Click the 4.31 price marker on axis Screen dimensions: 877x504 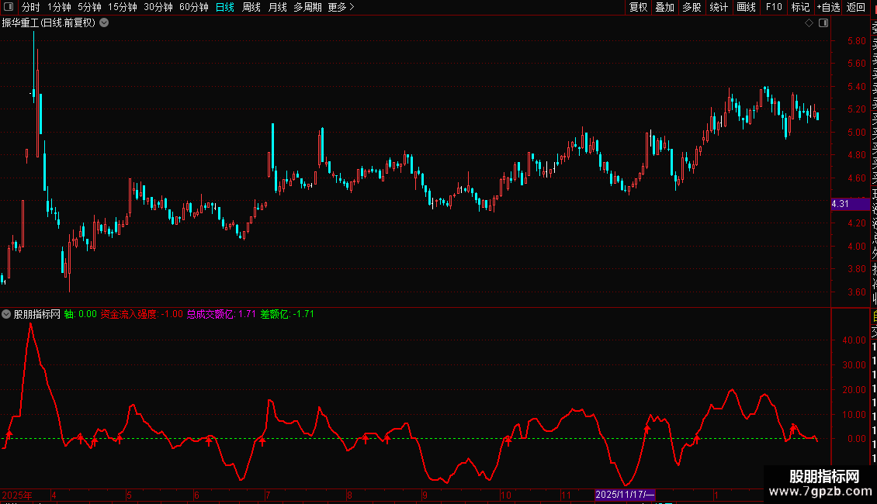pos(850,204)
